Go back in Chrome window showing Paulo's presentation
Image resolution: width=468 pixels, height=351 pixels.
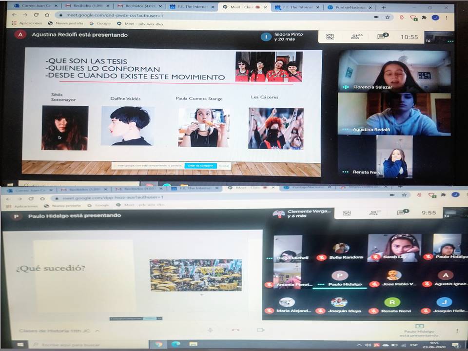(x=8, y=199)
